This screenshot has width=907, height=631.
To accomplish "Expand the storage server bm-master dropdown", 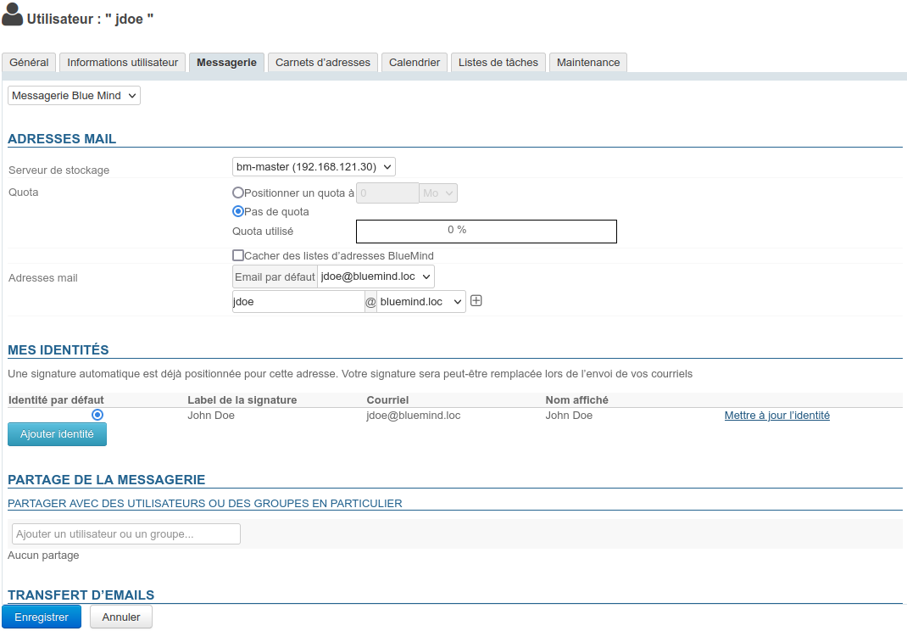I will (x=314, y=167).
